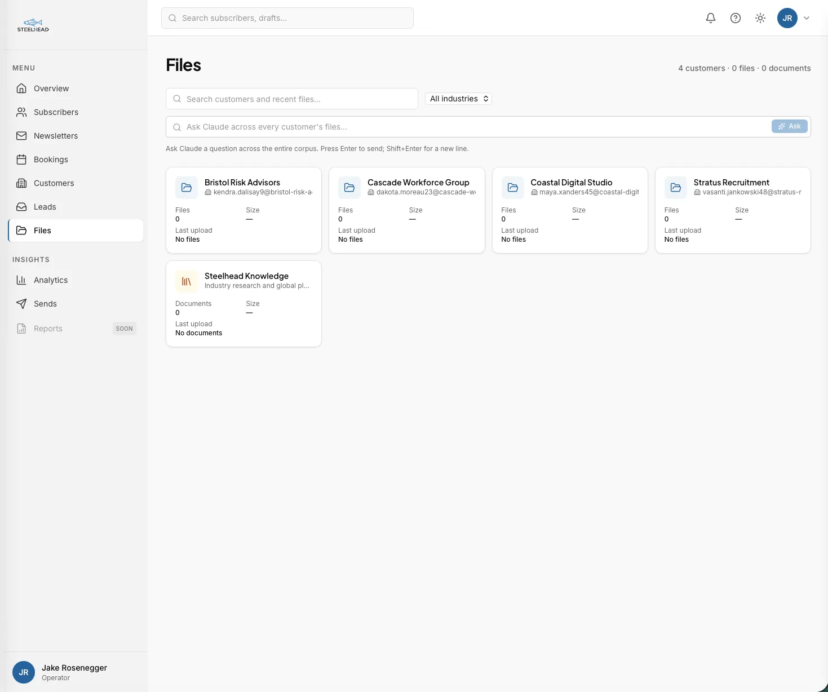Open the All industries dropdown
828x692 pixels.
tap(458, 99)
